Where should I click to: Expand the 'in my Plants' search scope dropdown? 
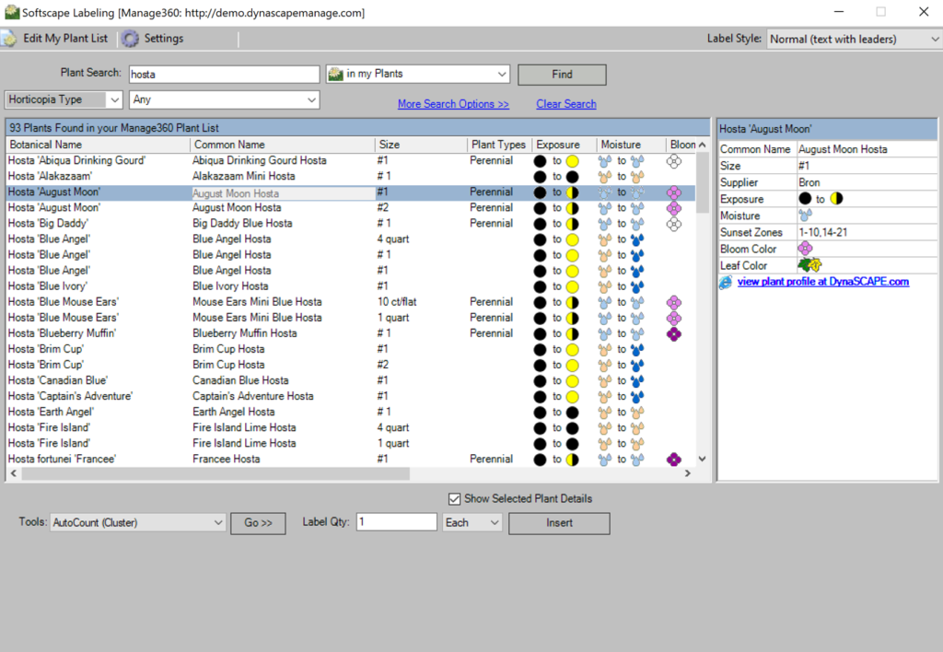pos(502,75)
